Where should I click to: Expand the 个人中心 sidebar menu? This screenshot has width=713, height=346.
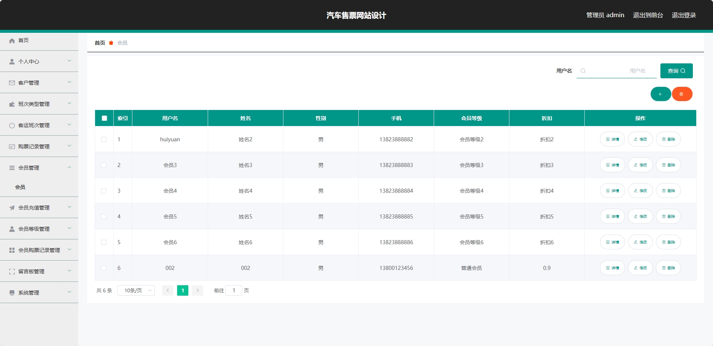click(x=39, y=62)
